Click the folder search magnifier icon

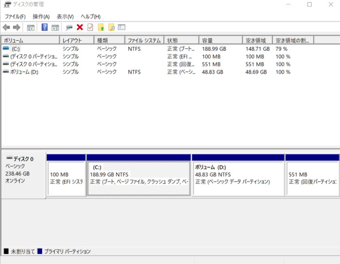coord(111,27)
